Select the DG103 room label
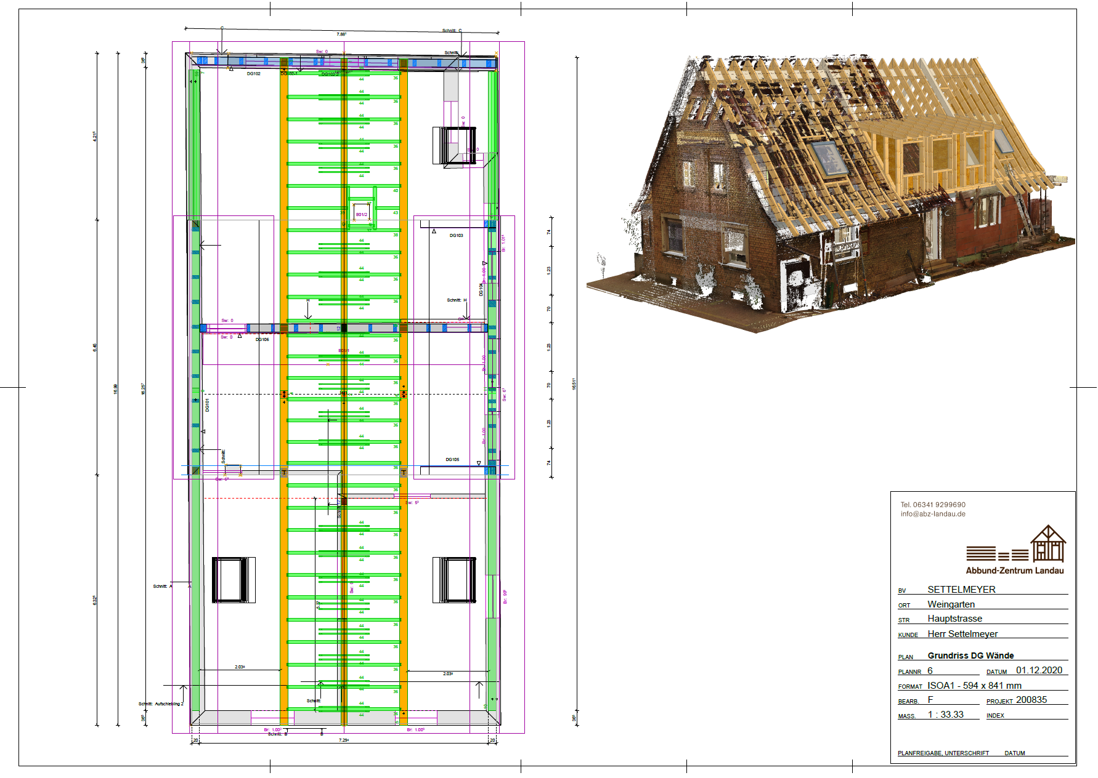This screenshot has width=1098, height=778. click(456, 236)
